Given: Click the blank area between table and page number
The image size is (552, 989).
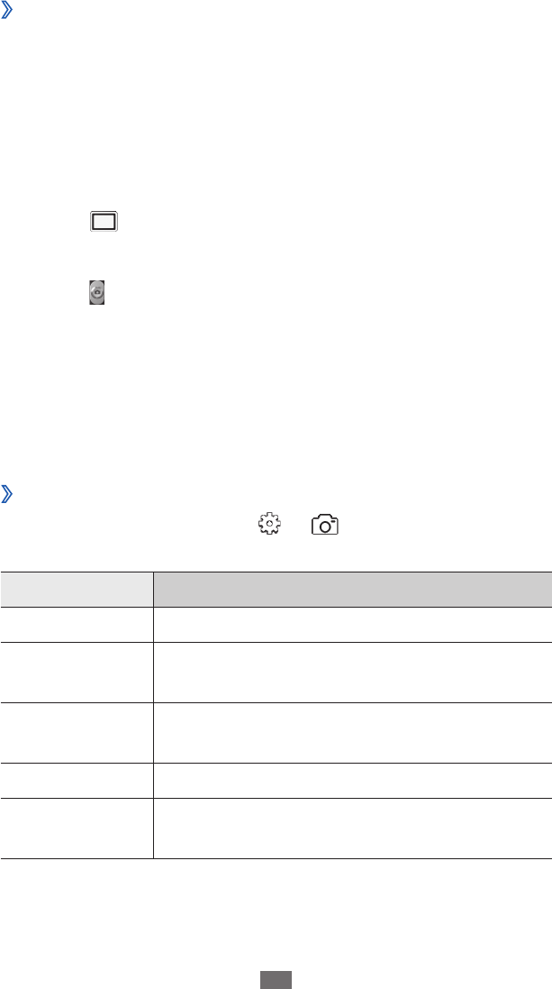Looking at the screenshot, I should pos(276,914).
